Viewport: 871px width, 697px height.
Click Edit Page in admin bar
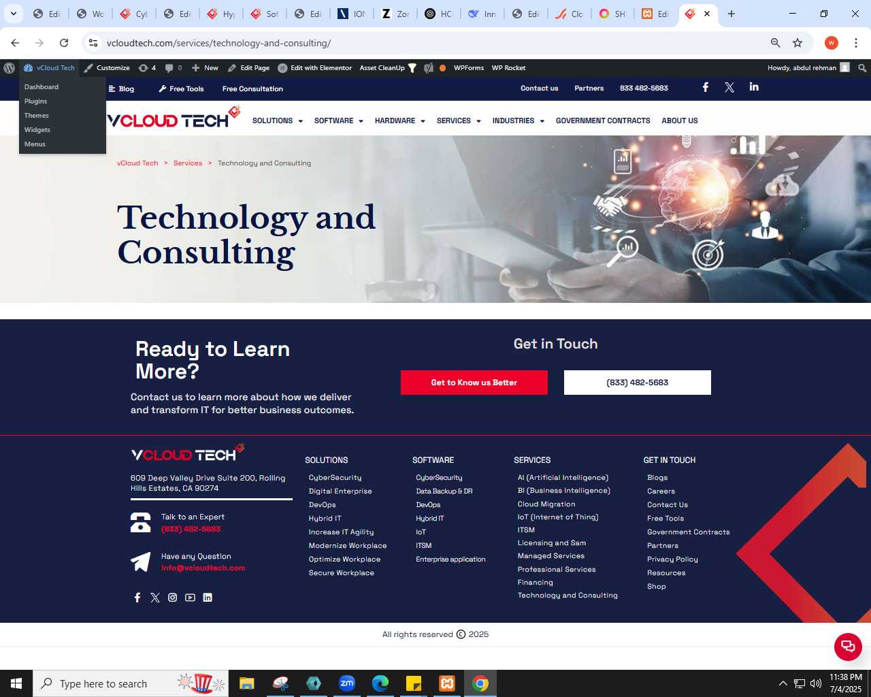tap(249, 68)
